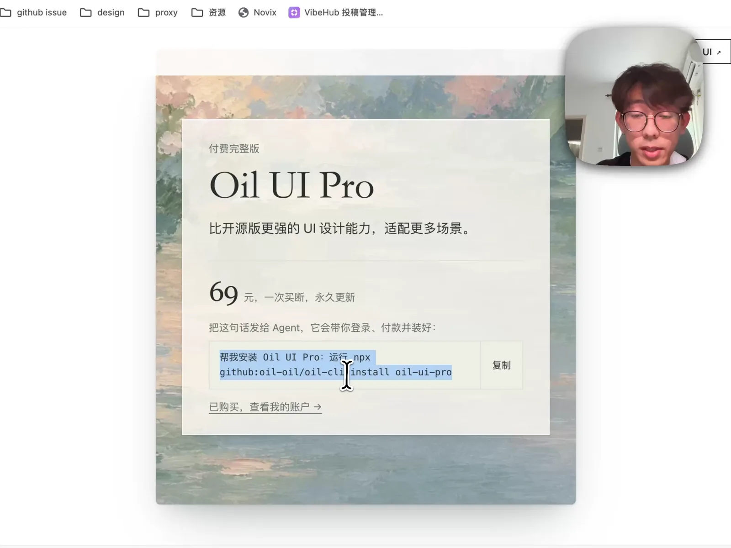Click the webcam video overlay
The image size is (731, 548).
click(x=634, y=97)
